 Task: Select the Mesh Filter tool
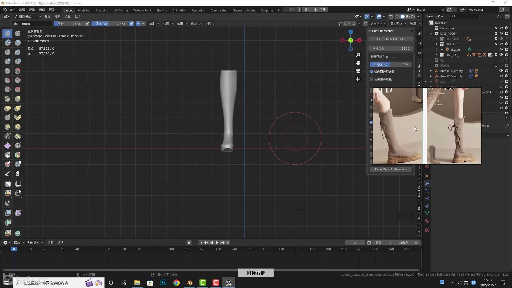click(x=7, y=213)
